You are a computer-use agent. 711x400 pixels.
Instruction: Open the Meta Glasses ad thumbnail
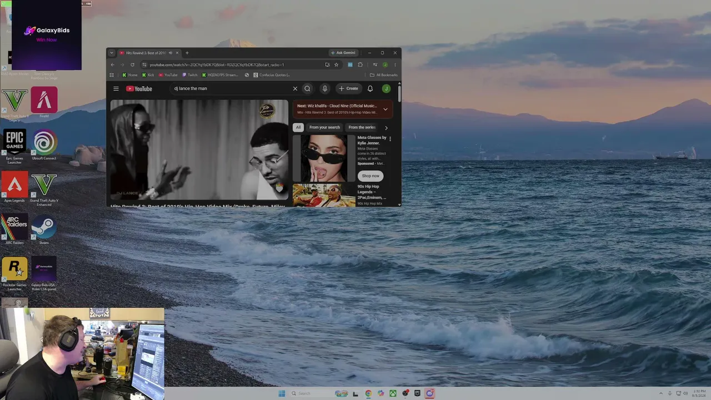[324, 158]
